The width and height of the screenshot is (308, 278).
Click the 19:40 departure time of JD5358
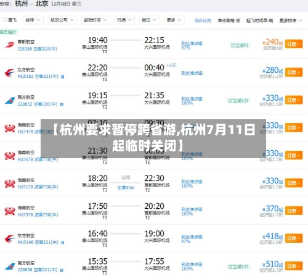(98, 40)
